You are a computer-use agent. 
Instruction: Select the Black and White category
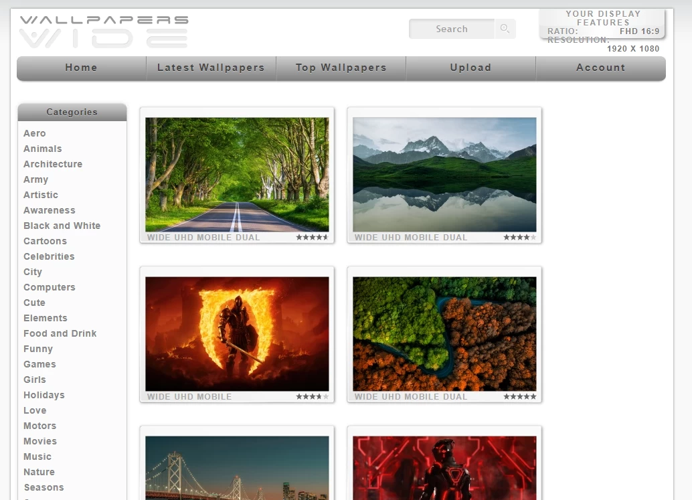click(62, 226)
